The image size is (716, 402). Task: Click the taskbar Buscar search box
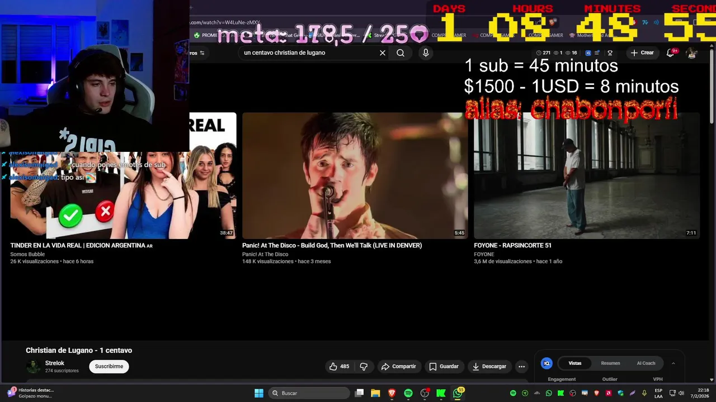(309, 393)
